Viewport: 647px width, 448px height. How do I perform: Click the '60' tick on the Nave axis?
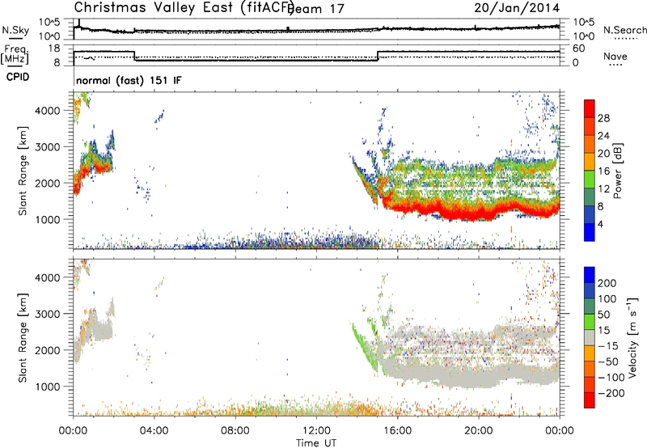click(x=579, y=49)
